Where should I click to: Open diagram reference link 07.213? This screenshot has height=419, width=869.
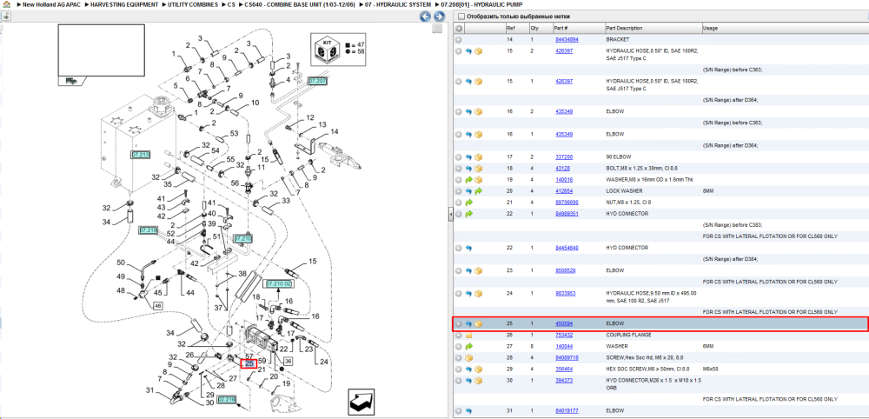141,154
